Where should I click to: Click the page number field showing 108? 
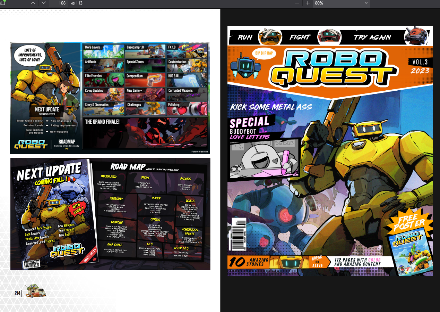pyautogui.click(x=58, y=3)
